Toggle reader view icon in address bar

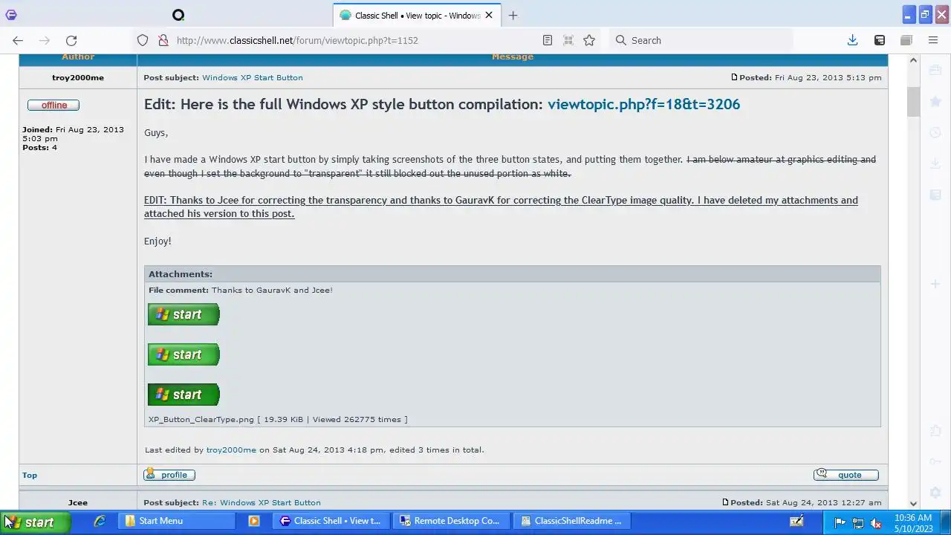(547, 40)
